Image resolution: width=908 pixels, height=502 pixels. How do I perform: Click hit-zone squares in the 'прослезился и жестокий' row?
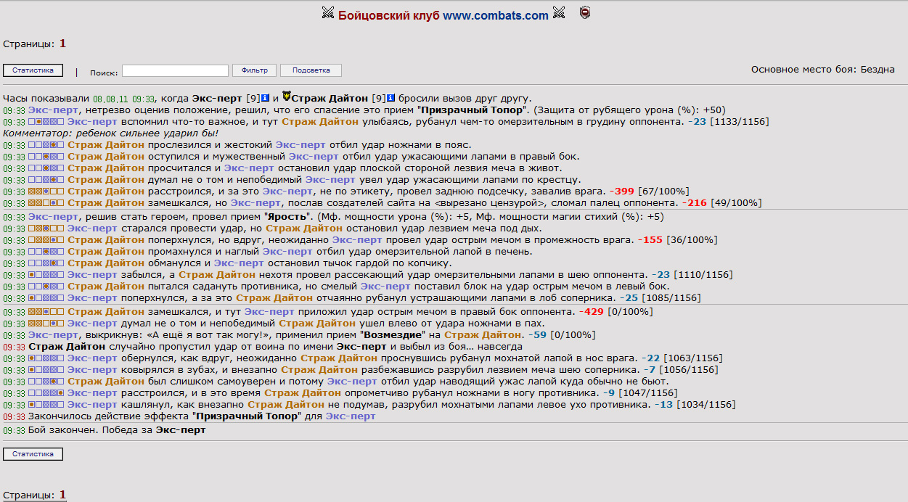(46, 145)
